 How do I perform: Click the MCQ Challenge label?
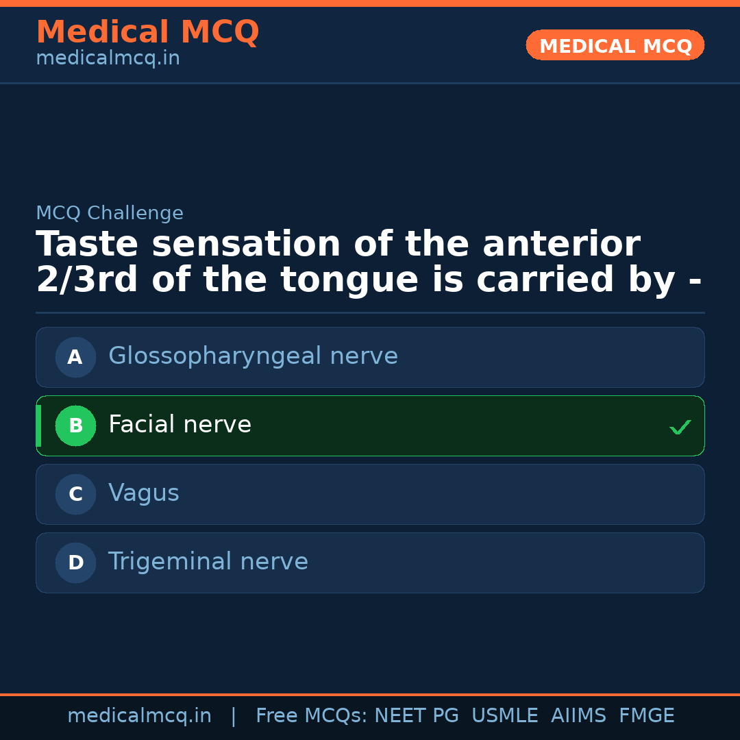pyautogui.click(x=110, y=213)
